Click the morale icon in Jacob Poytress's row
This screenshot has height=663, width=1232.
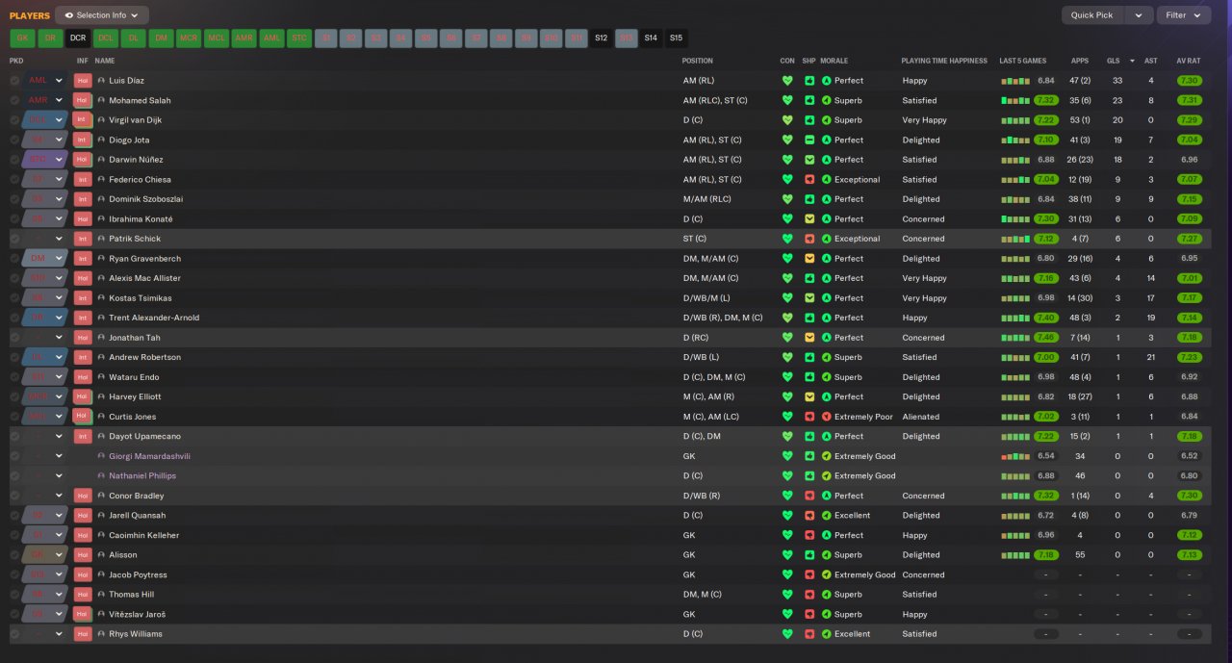[826, 574]
